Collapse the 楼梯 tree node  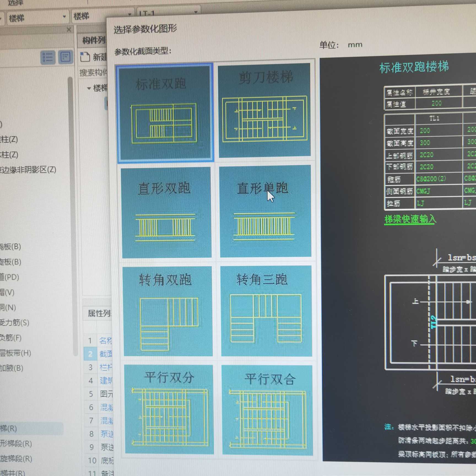[x=89, y=88]
